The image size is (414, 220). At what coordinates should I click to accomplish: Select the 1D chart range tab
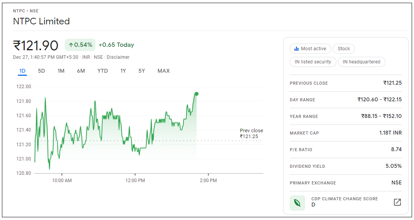click(x=22, y=71)
